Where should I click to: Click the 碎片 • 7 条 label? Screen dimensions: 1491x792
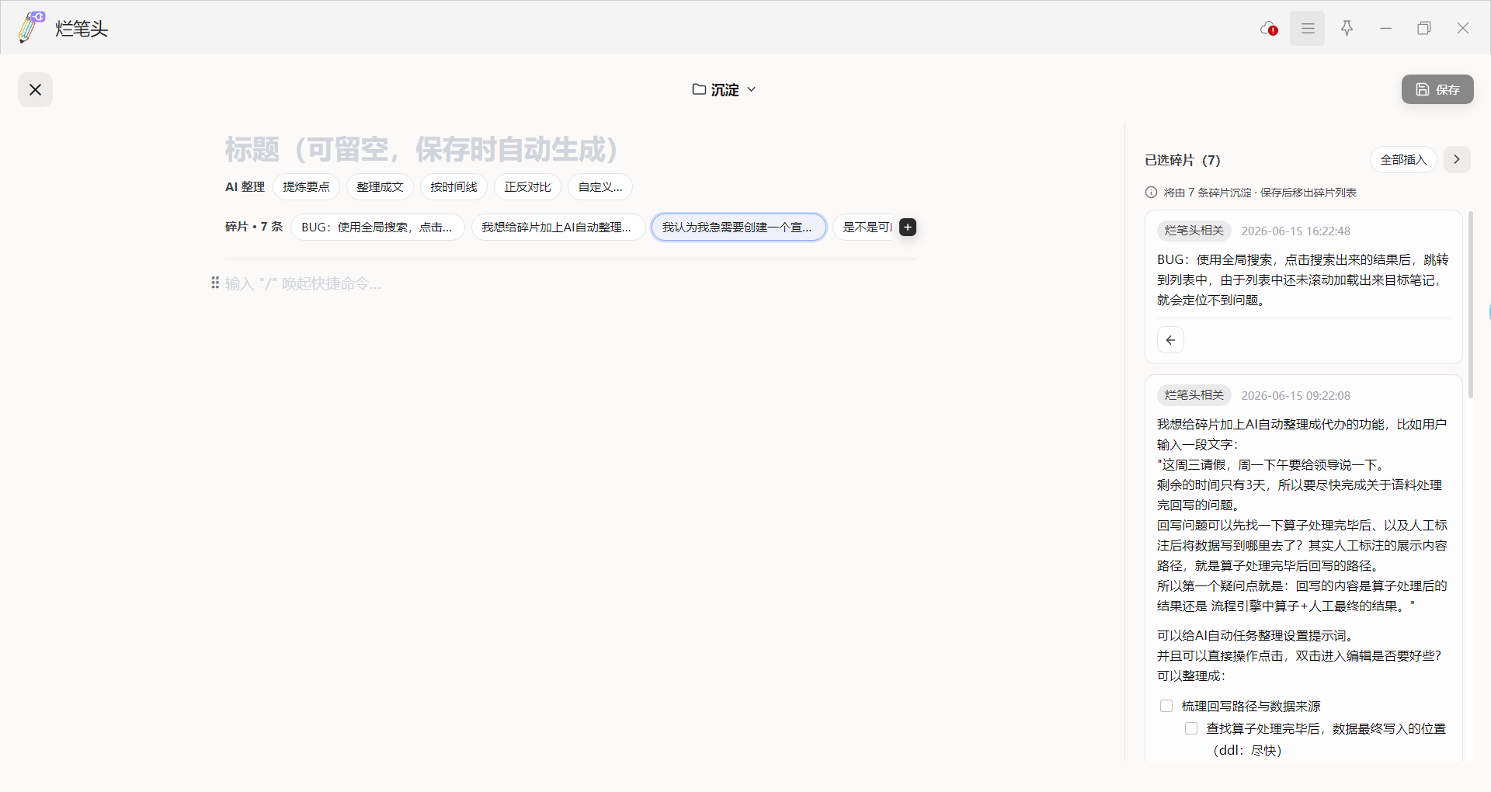tap(254, 227)
